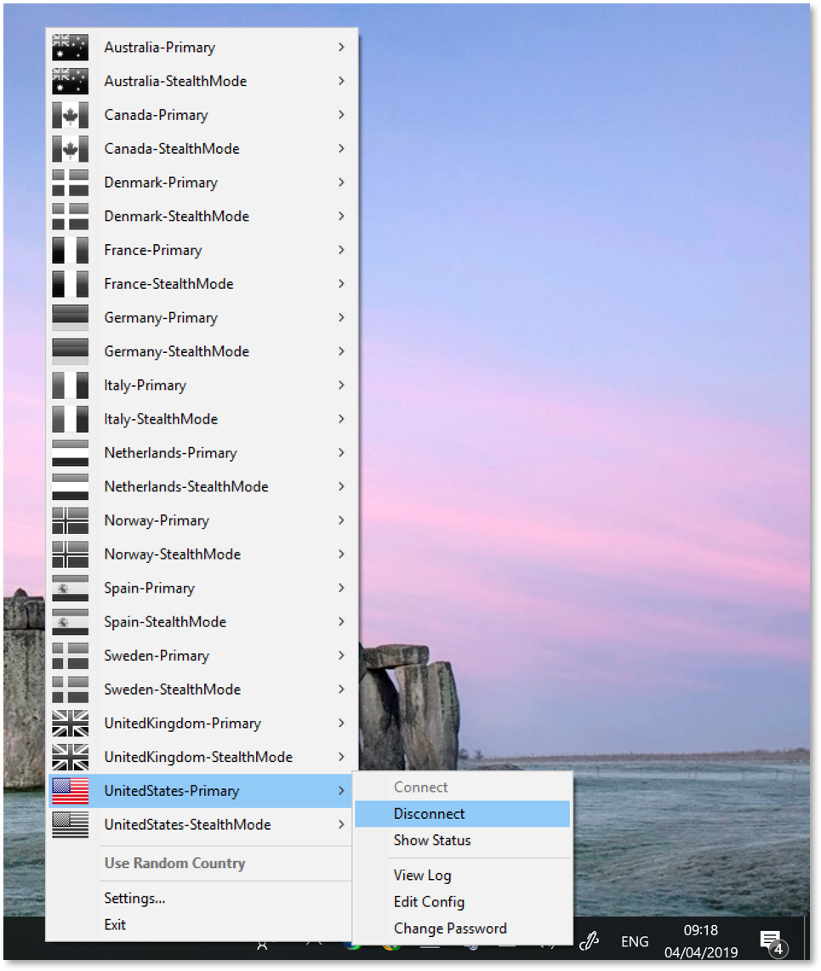Click the Italy-StealthMode flag icon
This screenshot has height=971, width=821.
pos(70,419)
